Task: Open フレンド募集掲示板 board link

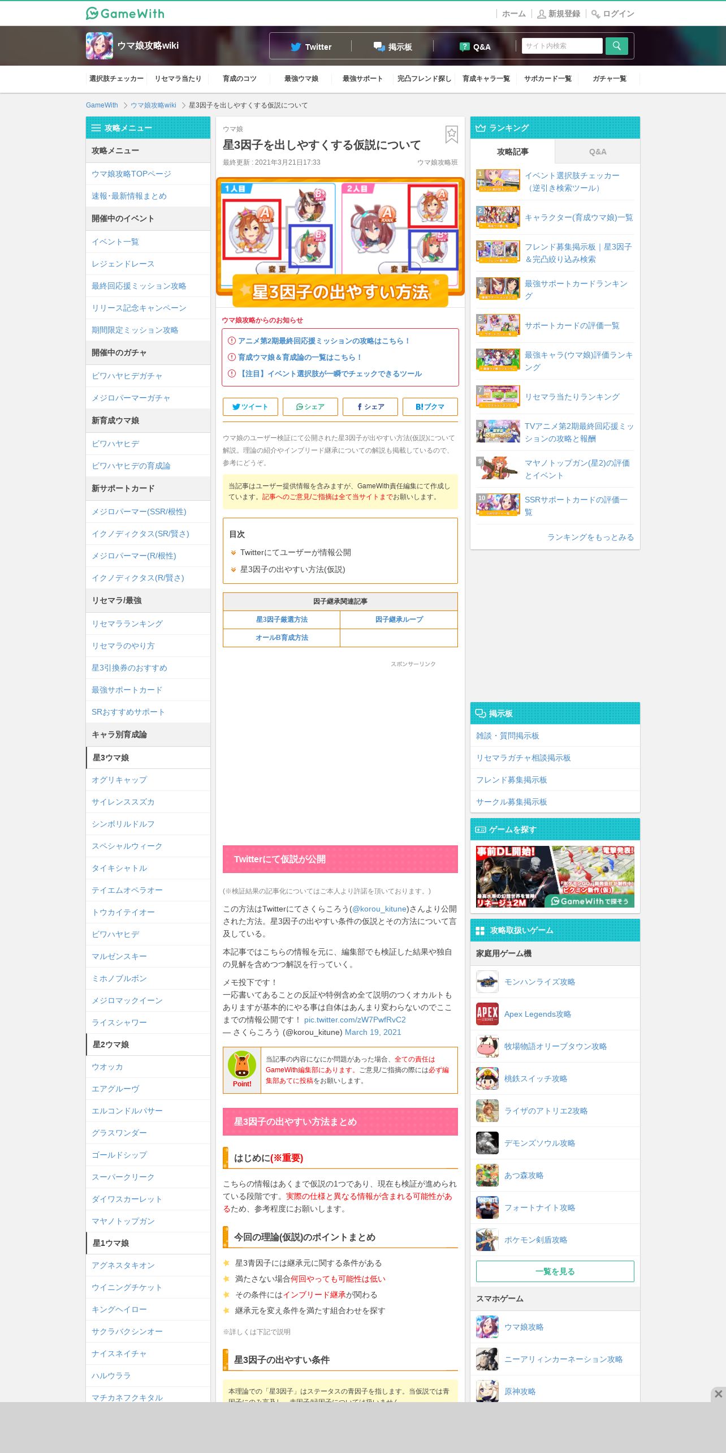Action: coord(555,780)
